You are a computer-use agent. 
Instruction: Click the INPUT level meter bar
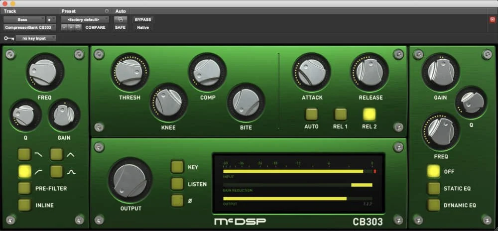[x=298, y=171]
